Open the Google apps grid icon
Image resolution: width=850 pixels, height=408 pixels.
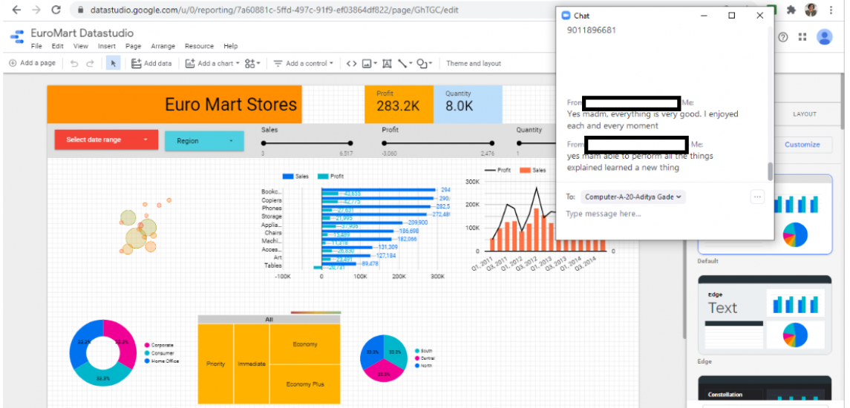802,37
